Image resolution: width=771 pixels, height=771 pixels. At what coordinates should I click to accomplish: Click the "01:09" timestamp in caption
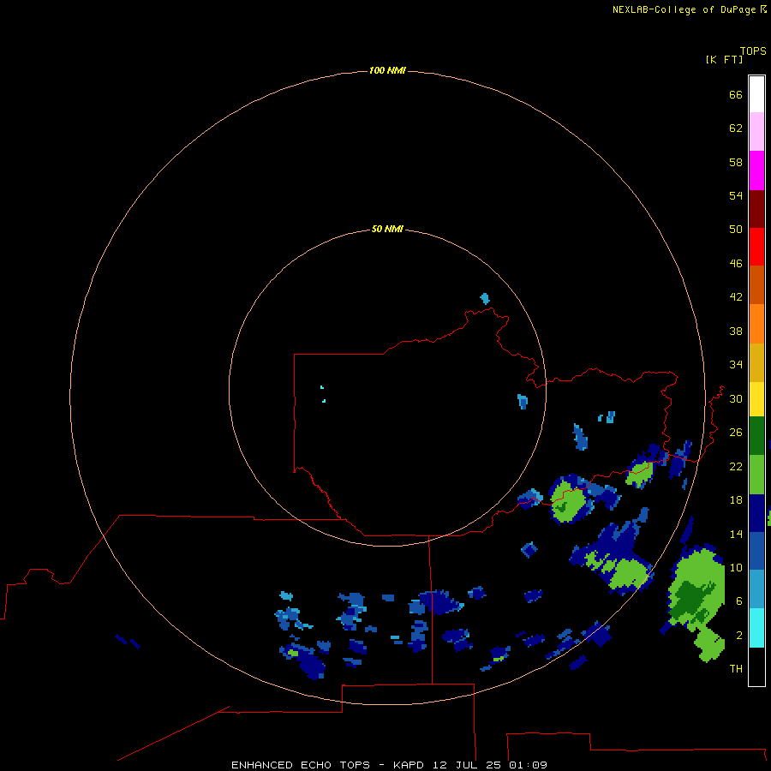tap(528, 765)
